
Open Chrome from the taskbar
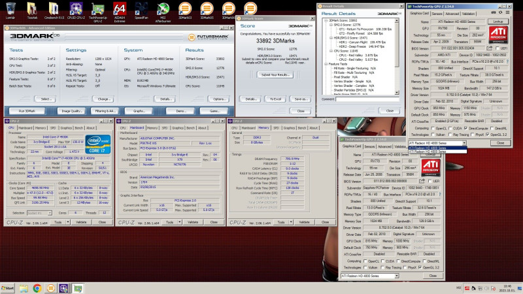(37, 288)
